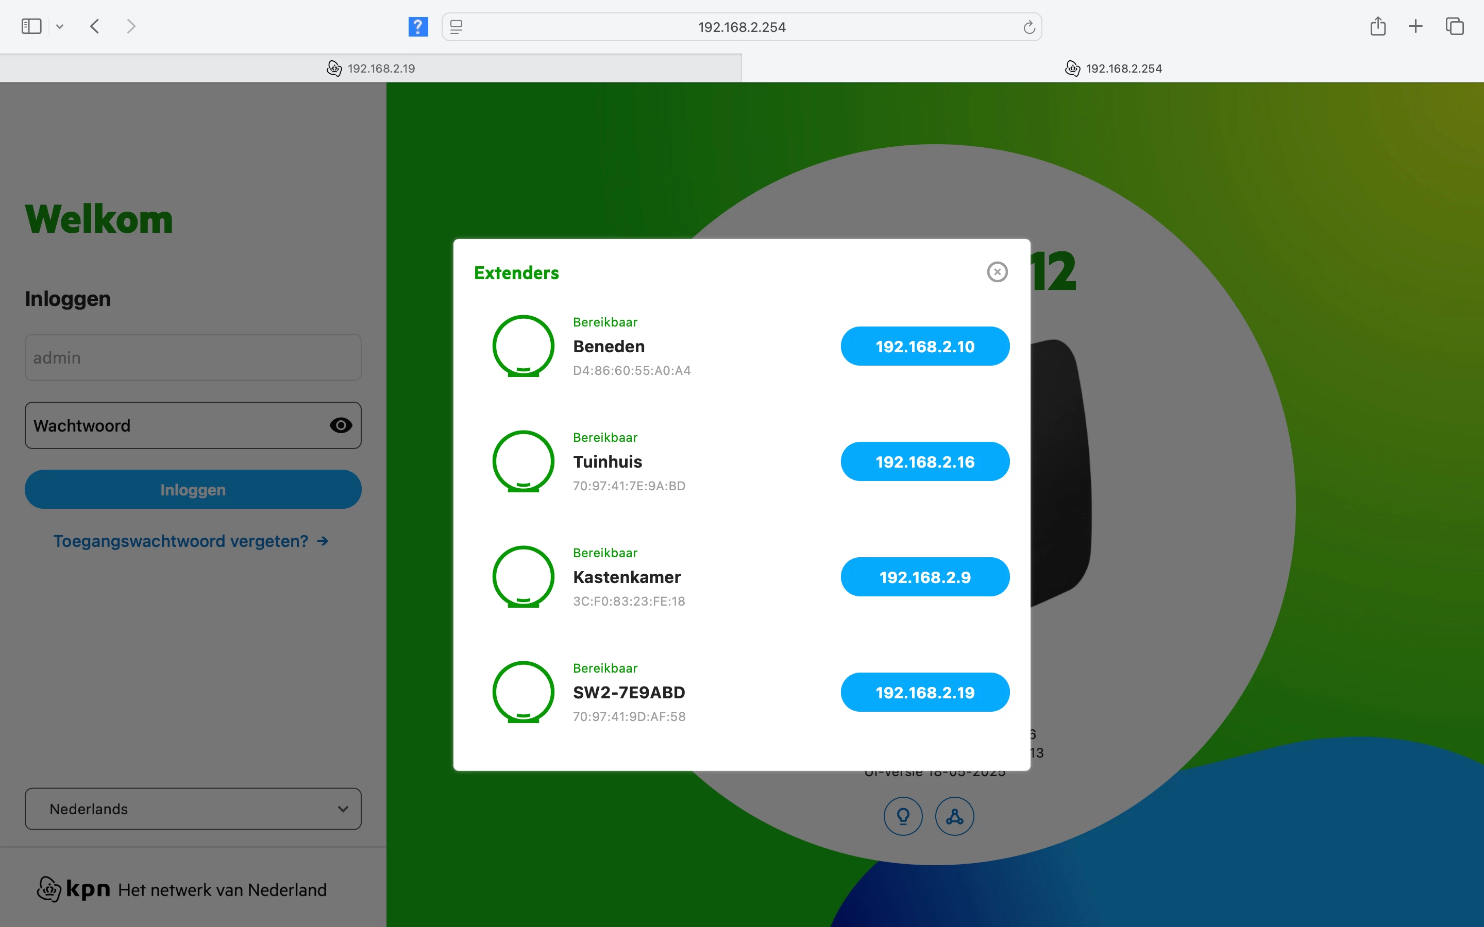Click the page reader icon in address bar

click(456, 27)
